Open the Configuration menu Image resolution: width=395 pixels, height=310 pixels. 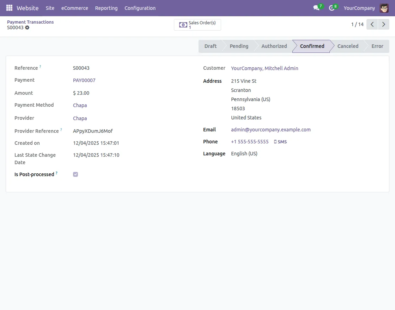[140, 8]
